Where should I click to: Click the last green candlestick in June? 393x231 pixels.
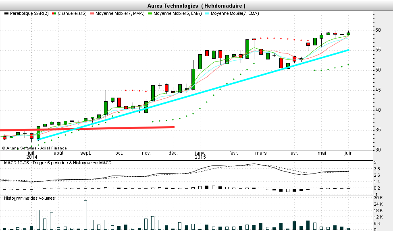(348, 34)
